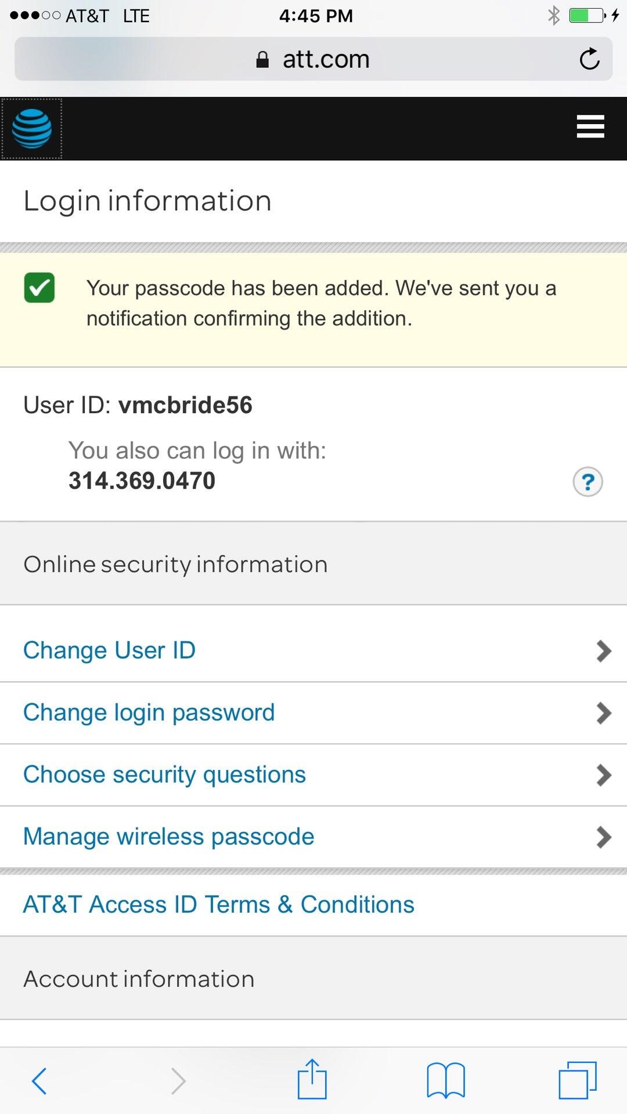
Task: Tap the blue question mark help icon
Action: [588, 482]
